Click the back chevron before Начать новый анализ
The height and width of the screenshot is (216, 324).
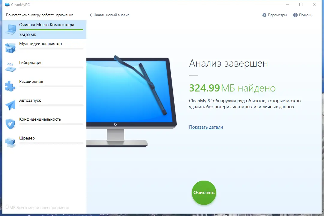[91, 15]
